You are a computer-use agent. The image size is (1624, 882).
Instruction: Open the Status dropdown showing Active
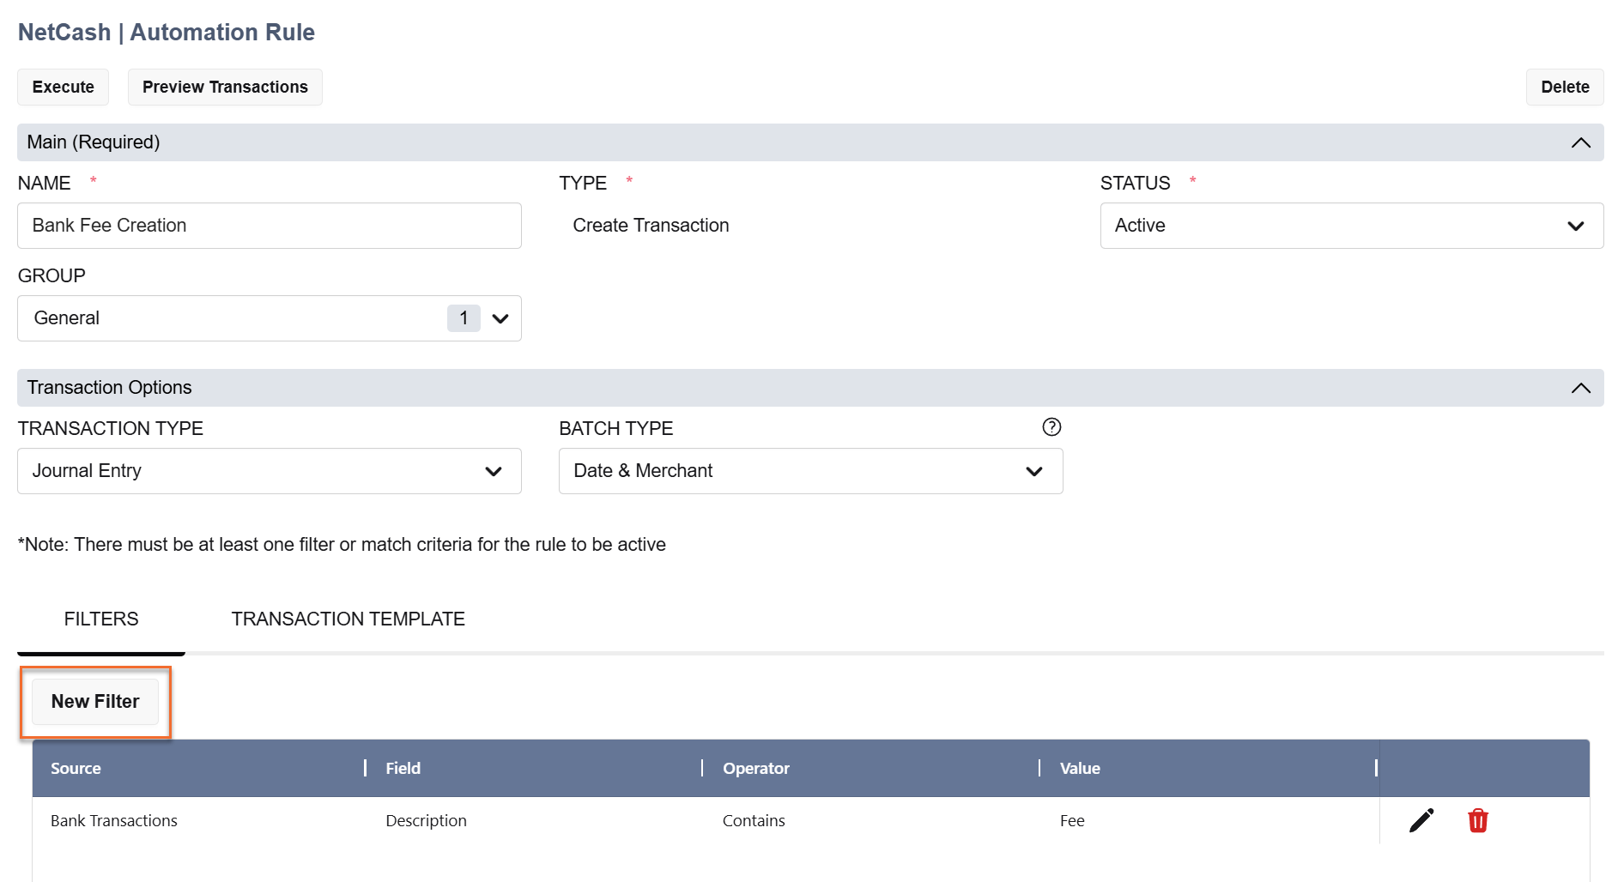pyautogui.click(x=1351, y=226)
